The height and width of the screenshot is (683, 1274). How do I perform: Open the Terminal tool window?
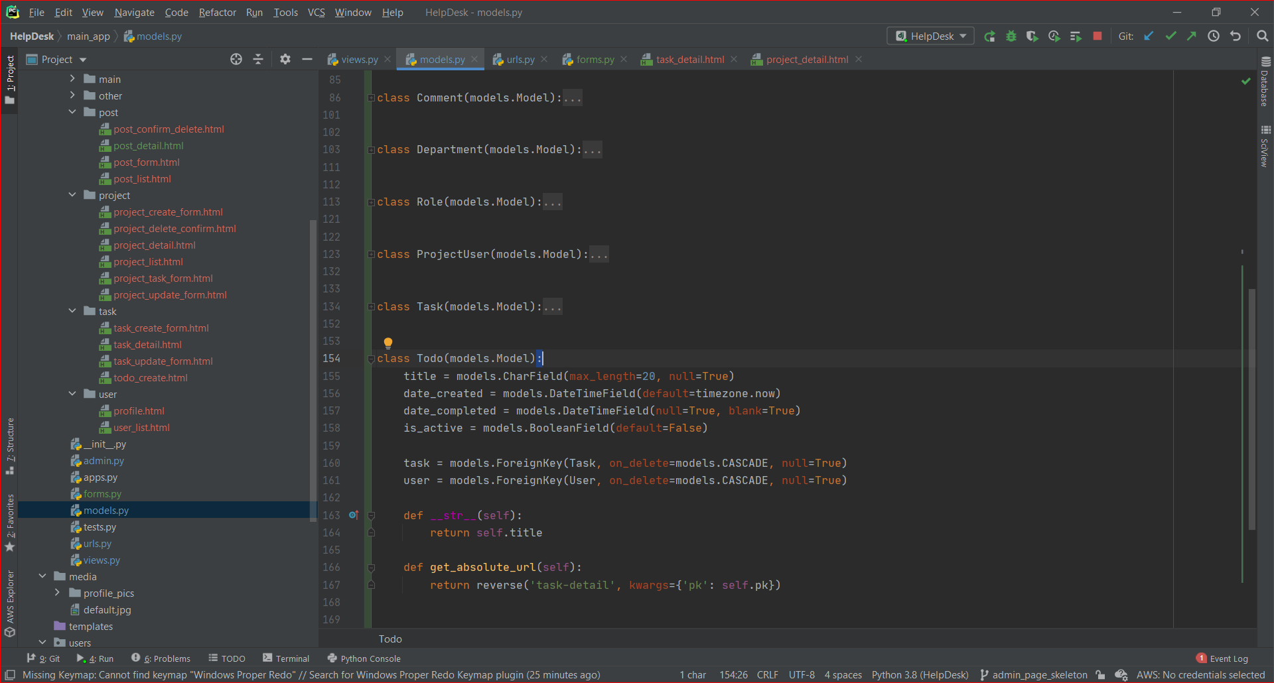tap(286, 658)
